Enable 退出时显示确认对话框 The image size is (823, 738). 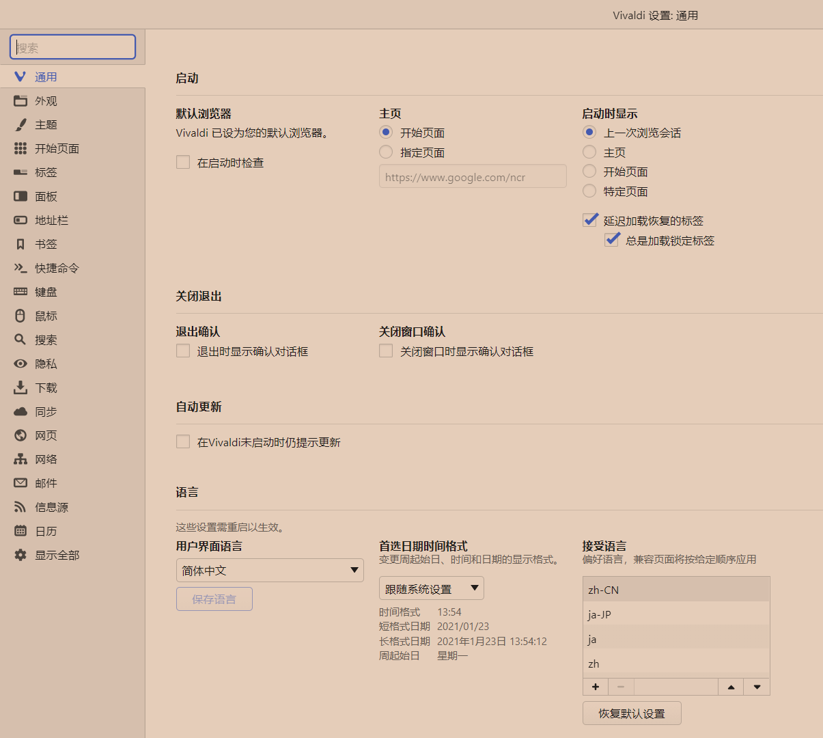click(183, 351)
